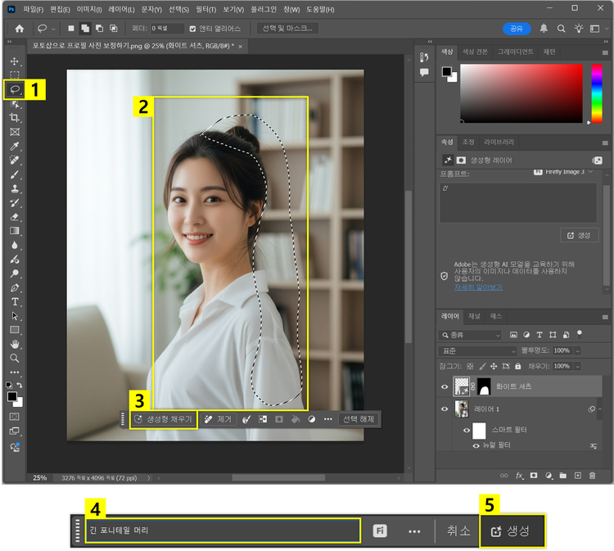Hide the 화이트 셔츠 layer
The width and height of the screenshot is (614, 551).
click(x=445, y=386)
